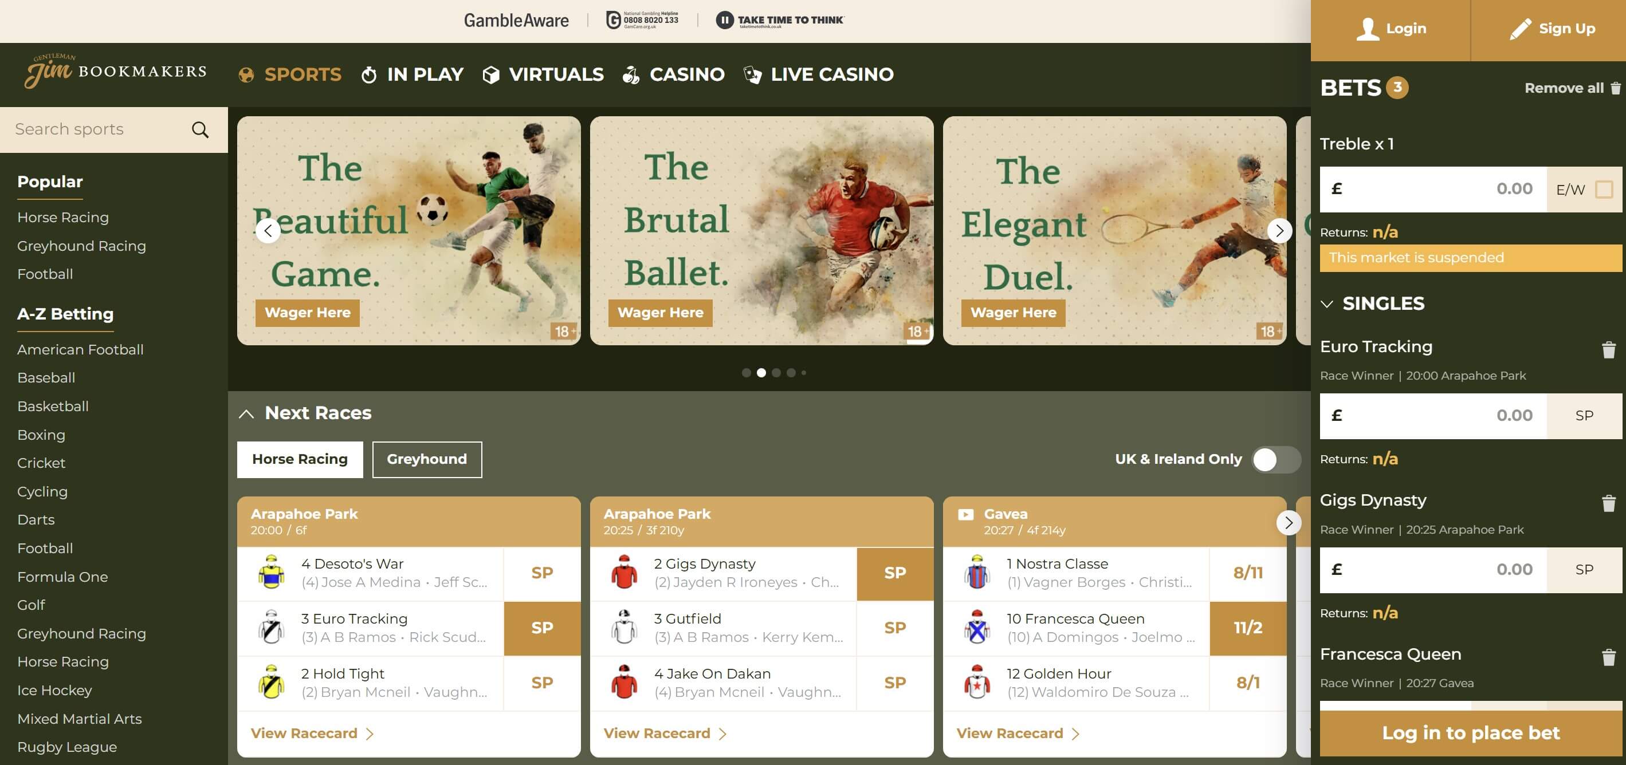Open View Racecard for Arapahoe Park 20:25
Screen dimensions: 1626x765
pyautogui.click(x=665, y=734)
